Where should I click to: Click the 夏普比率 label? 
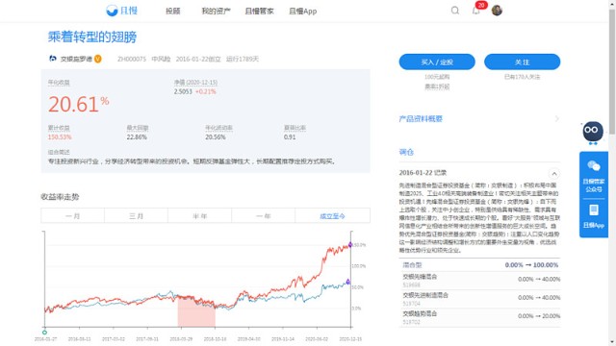click(295, 128)
